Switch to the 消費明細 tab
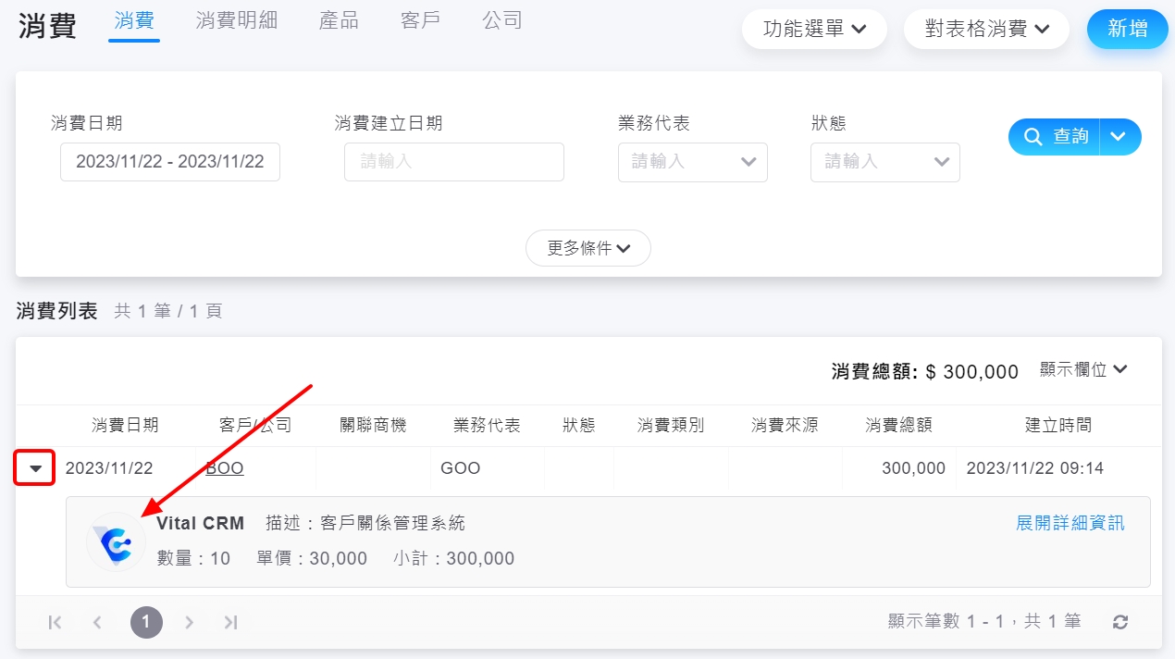This screenshot has width=1175, height=659. tap(236, 20)
